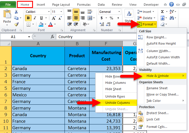Click the Cut scissors icon
The height and width of the screenshot is (133, 189).
click(16, 11)
